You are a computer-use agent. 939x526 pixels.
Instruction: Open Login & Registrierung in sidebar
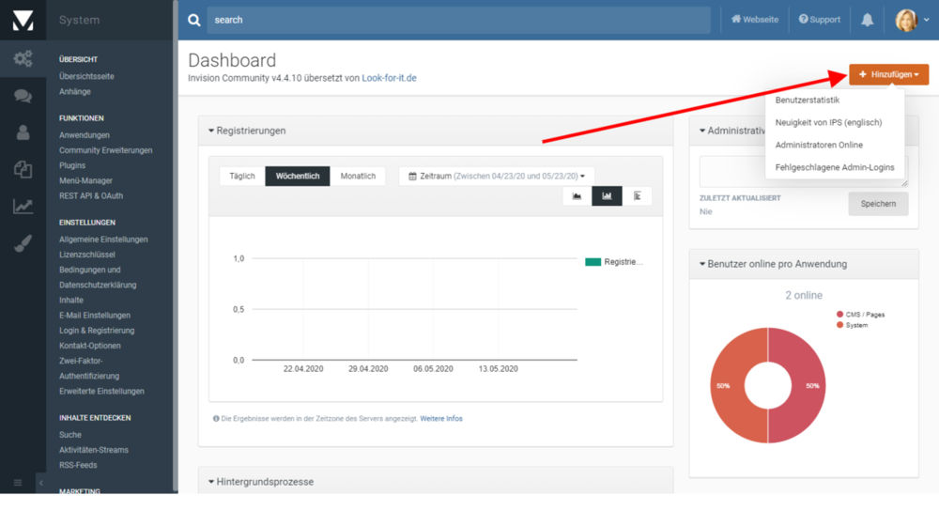[97, 331]
